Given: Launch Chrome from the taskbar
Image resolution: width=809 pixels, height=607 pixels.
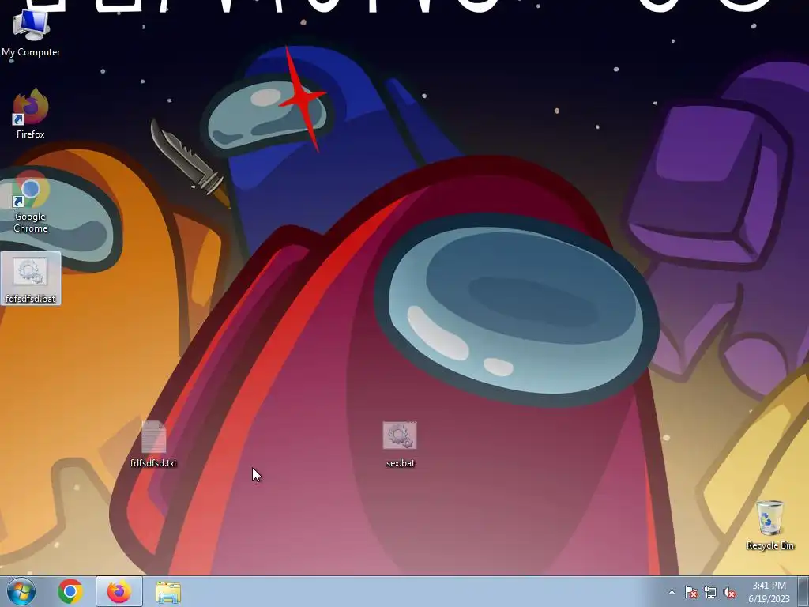Looking at the screenshot, I should click(x=70, y=591).
